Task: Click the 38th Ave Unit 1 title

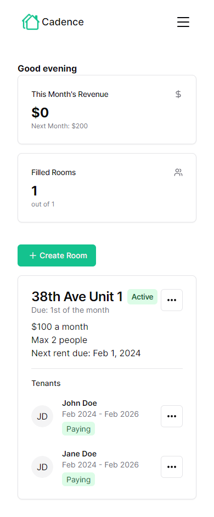Action: (77, 297)
